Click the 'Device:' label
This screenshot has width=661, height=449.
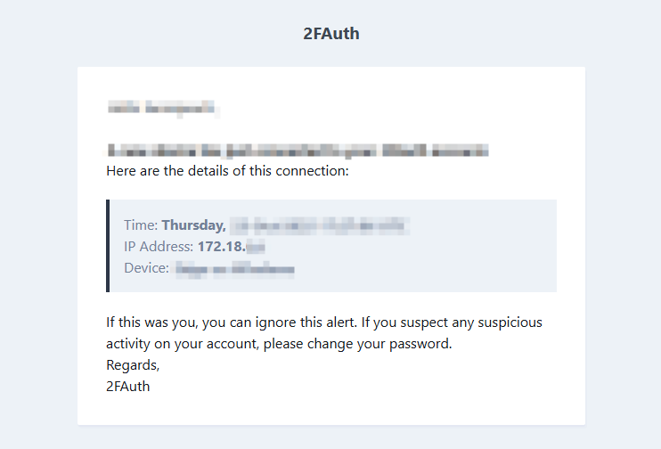146,267
